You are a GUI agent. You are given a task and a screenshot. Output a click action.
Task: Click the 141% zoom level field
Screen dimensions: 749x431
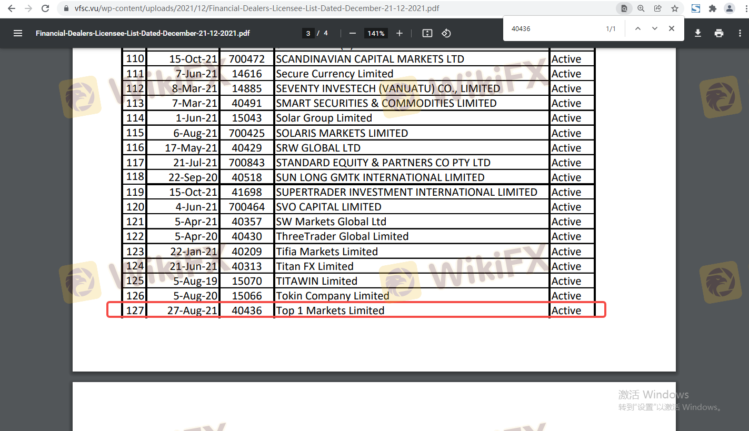[x=376, y=33]
